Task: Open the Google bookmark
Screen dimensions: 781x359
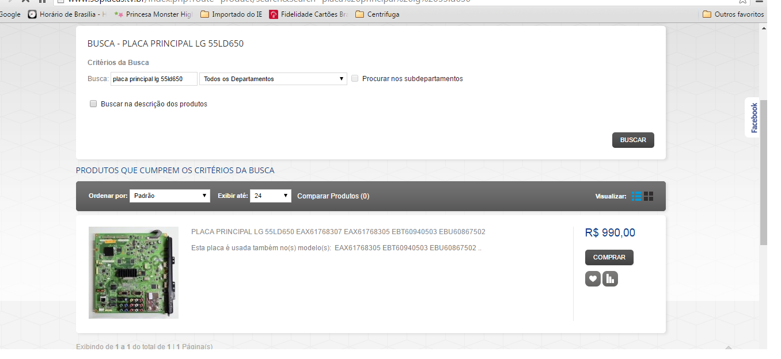Action: pos(10,14)
